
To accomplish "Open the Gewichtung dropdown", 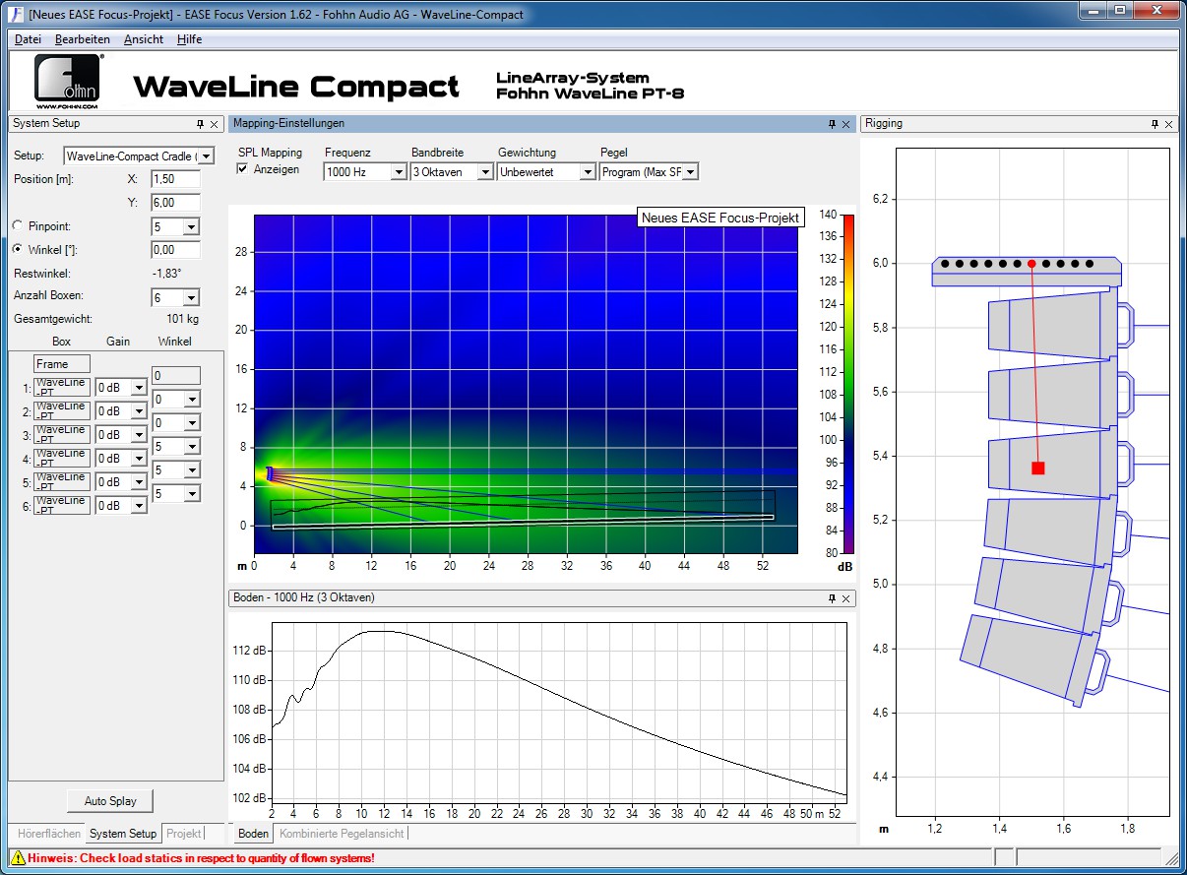I will click(588, 172).
